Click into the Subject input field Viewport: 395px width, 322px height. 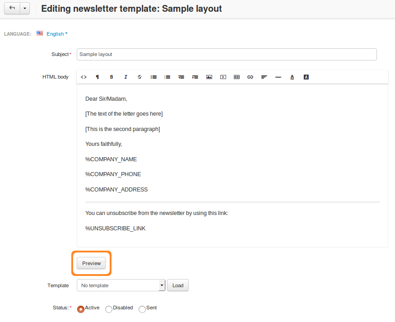click(x=227, y=55)
